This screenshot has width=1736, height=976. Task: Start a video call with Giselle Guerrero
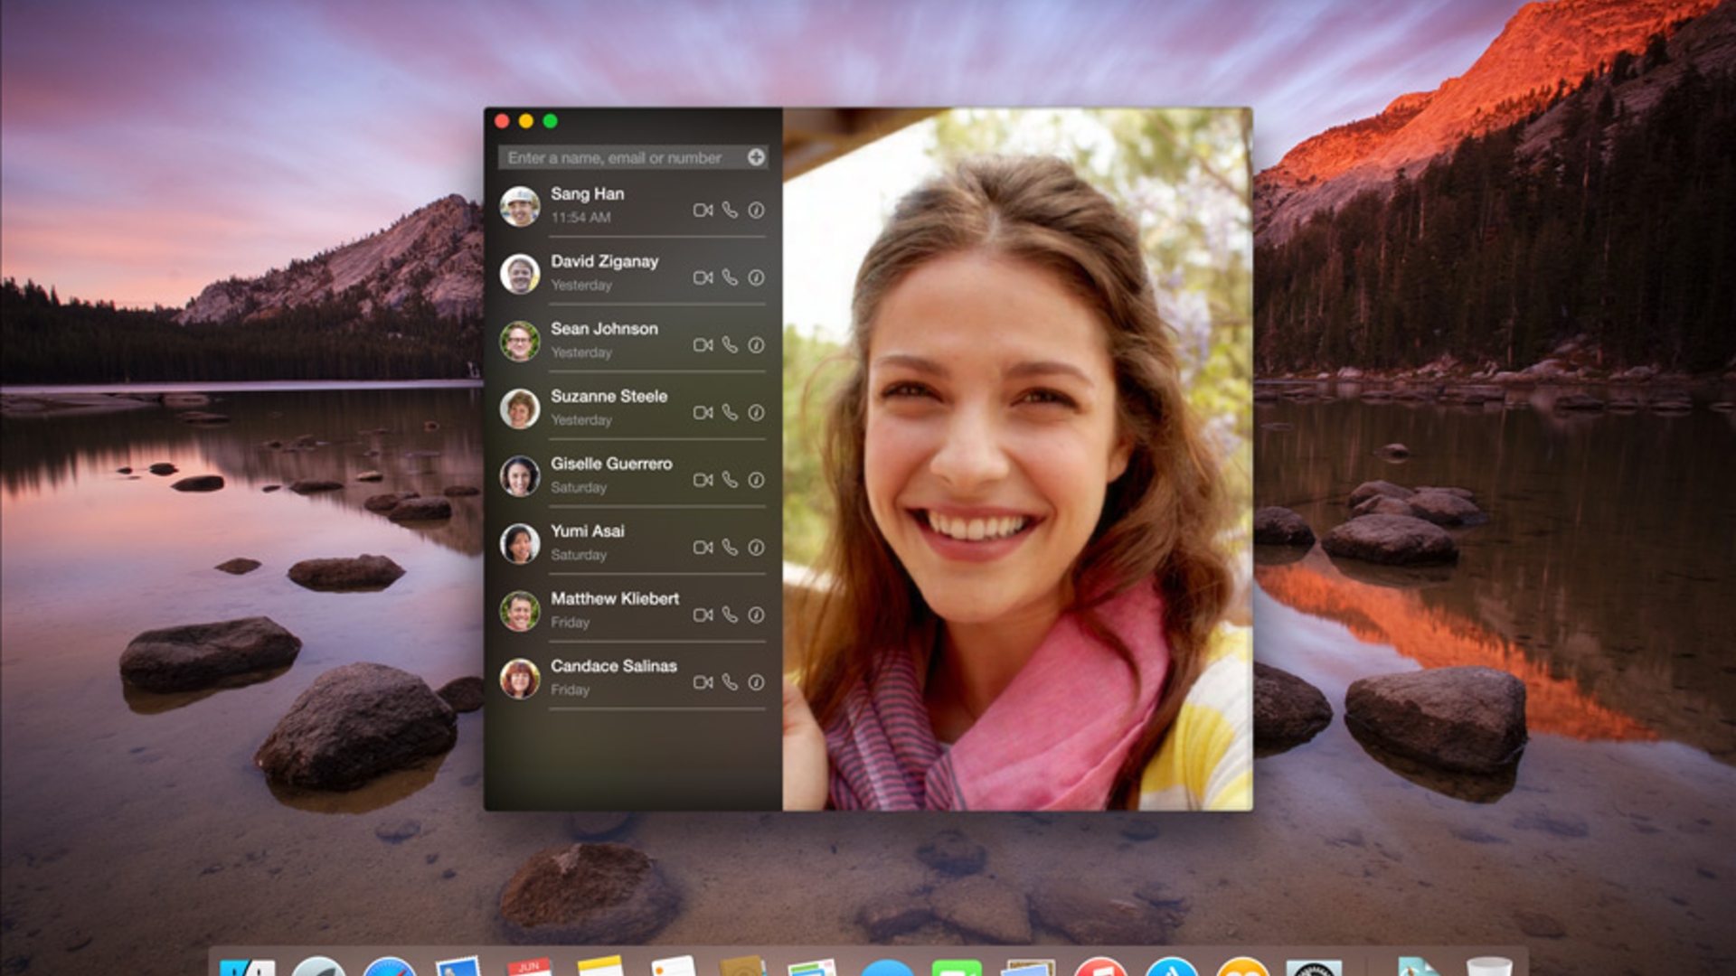click(x=703, y=480)
